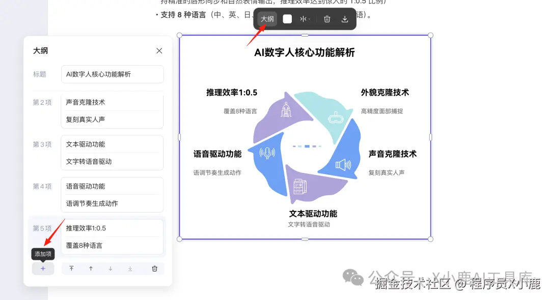Edit the title field AI数字人核心功能解析

click(x=112, y=74)
